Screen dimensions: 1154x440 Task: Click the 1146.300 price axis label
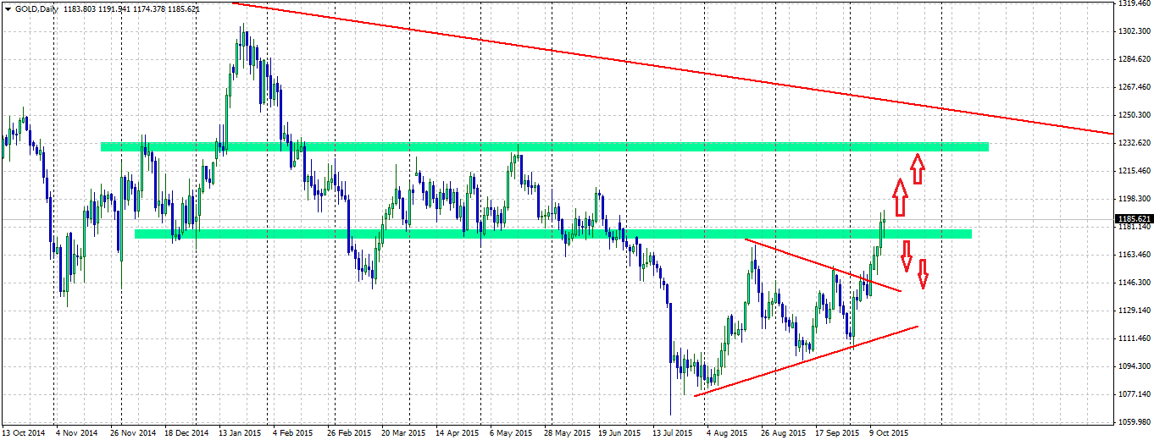[1135, 283]
